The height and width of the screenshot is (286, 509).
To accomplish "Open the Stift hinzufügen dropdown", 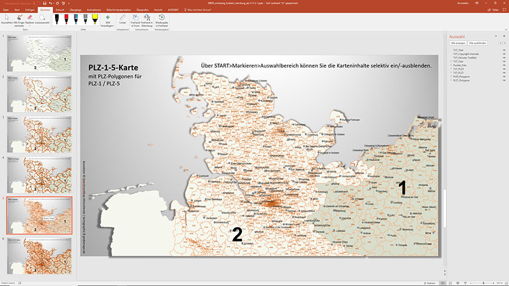I will coord(108,23).
